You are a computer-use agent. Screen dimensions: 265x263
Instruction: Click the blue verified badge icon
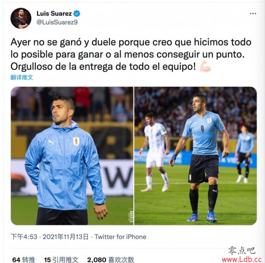77,13
